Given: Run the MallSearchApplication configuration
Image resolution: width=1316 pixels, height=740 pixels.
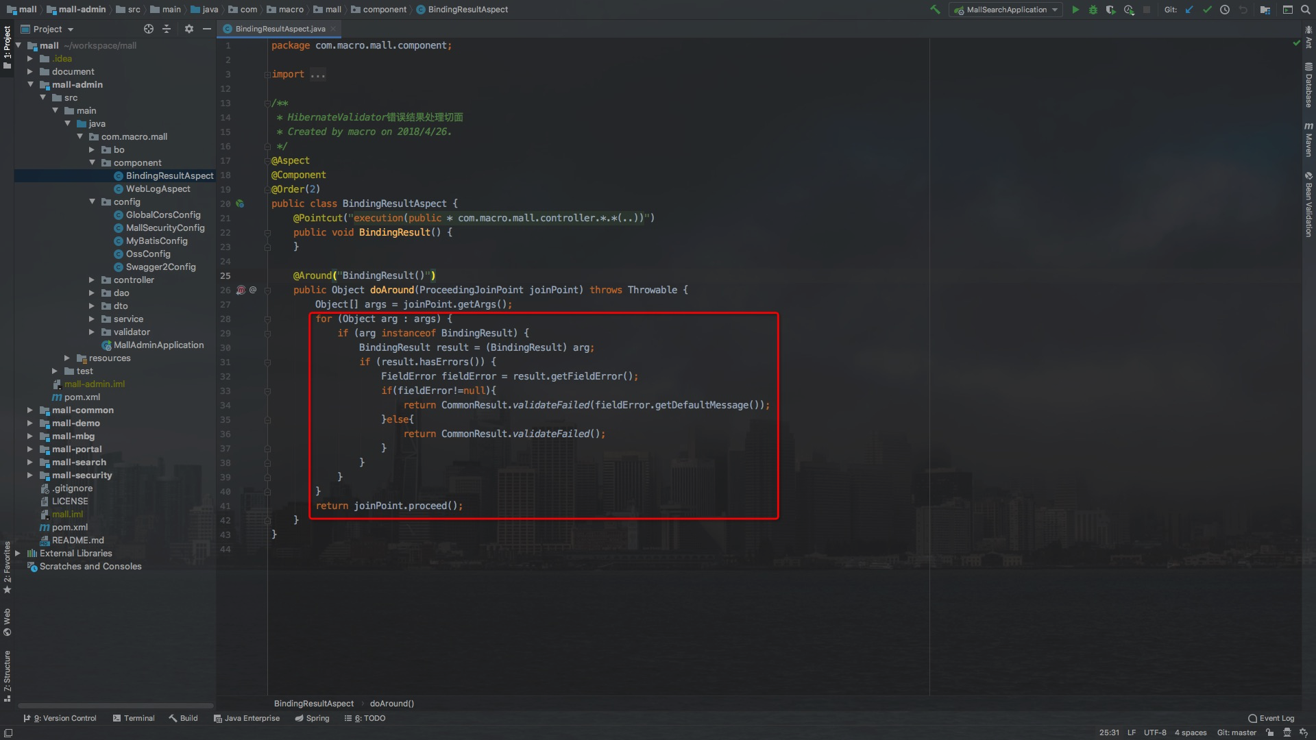Looking at the screenshot, I should coord(1075,10).
